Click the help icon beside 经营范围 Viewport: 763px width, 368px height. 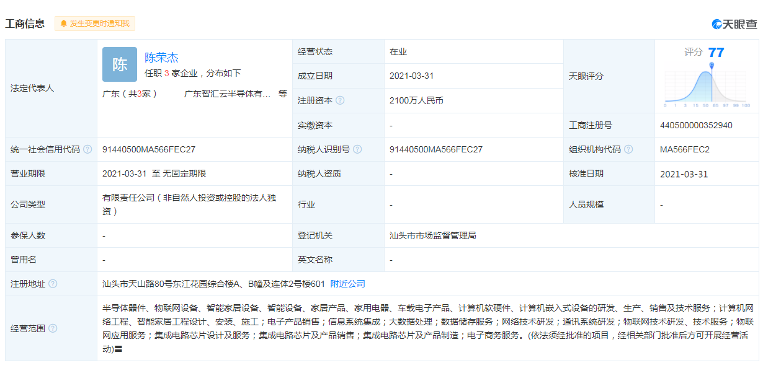53,328
